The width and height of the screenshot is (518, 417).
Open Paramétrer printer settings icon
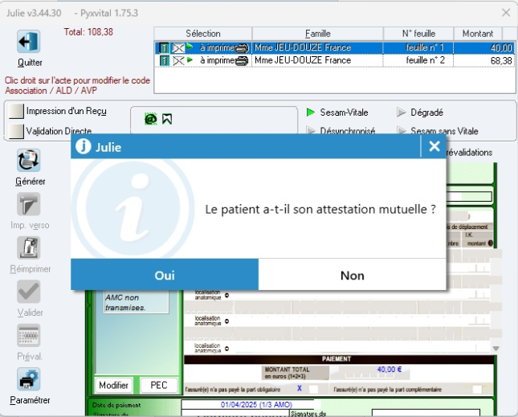30,379
